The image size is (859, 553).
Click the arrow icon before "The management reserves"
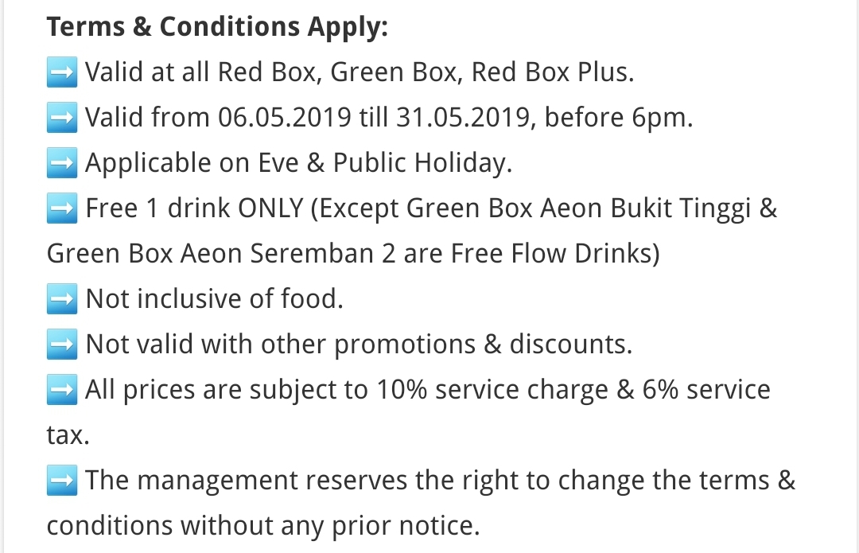coord(62,481)
